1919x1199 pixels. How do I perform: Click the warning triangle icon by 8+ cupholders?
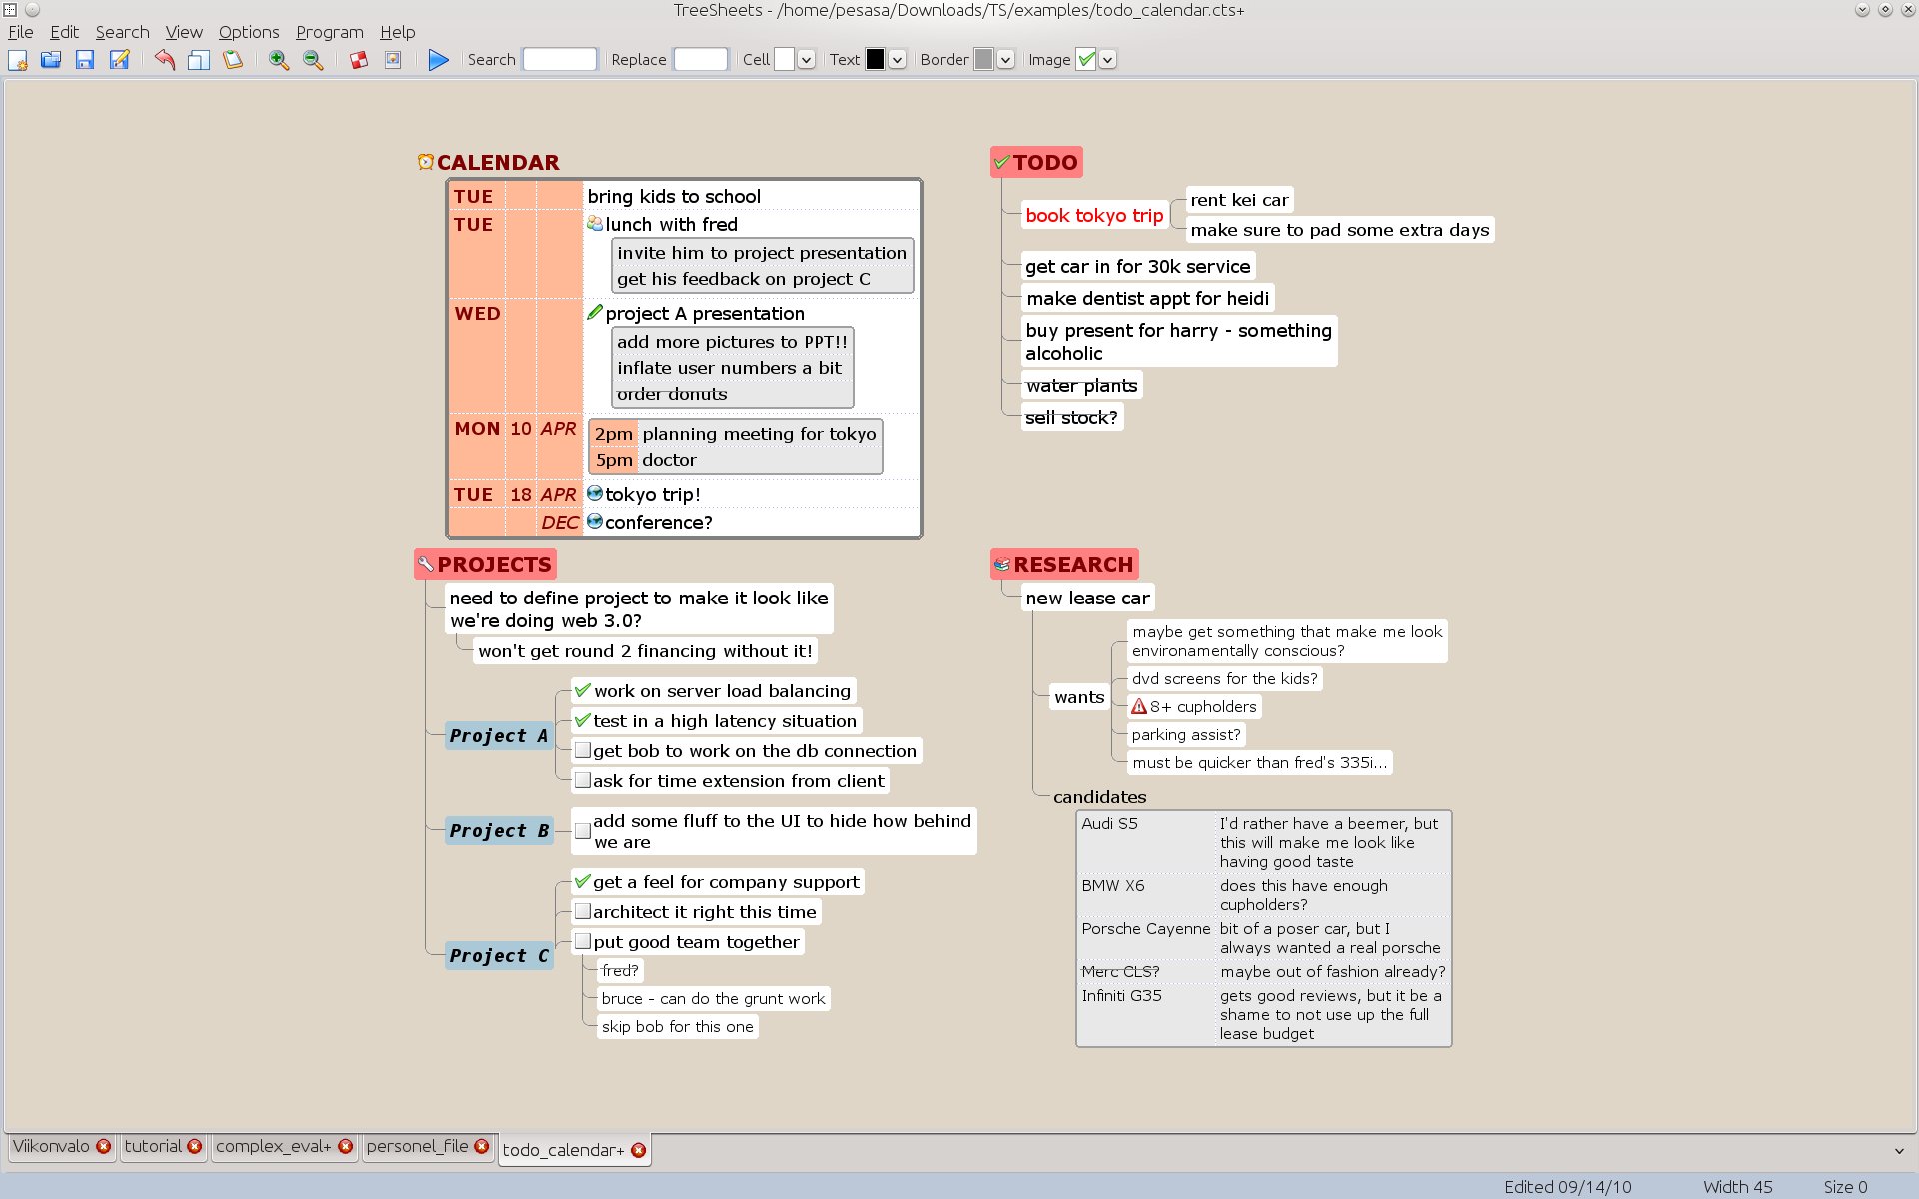coord(1139,706)
